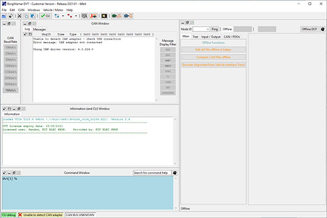Click Compare 2 dcf files offline
The height and width of the screenshot is (218, 327).
213,57
